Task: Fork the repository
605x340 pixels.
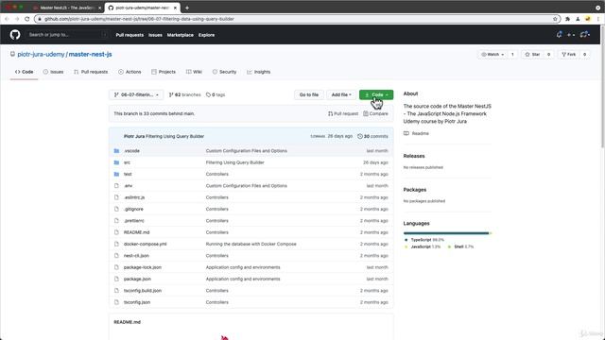Action: point(569,55)
